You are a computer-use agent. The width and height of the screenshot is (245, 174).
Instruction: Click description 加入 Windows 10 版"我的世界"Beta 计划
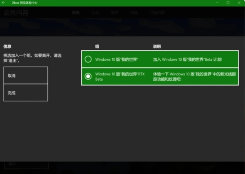187,59
